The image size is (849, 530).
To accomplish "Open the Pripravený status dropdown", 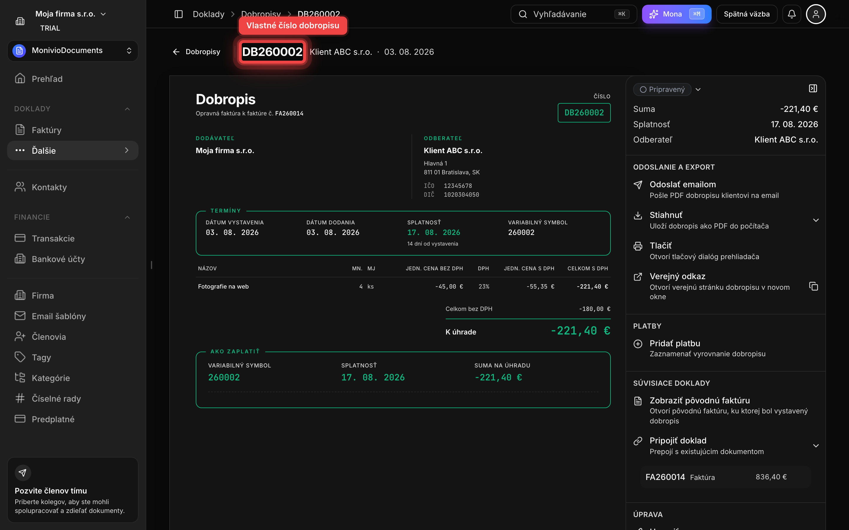I will pos(667,90).
